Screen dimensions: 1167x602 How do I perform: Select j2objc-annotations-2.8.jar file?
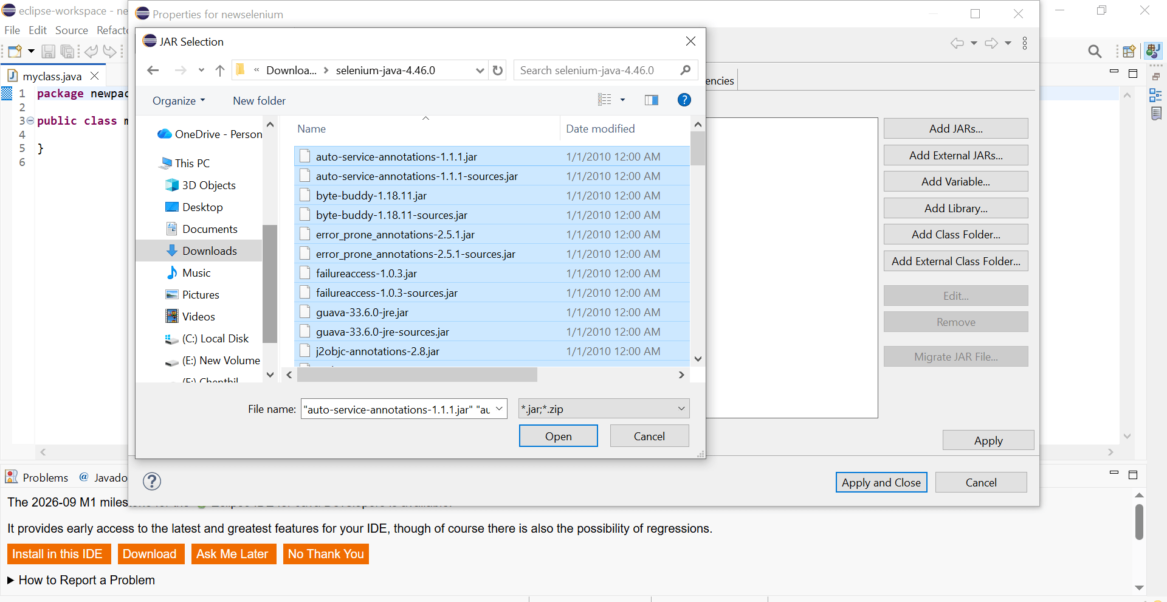coord(492,351)
